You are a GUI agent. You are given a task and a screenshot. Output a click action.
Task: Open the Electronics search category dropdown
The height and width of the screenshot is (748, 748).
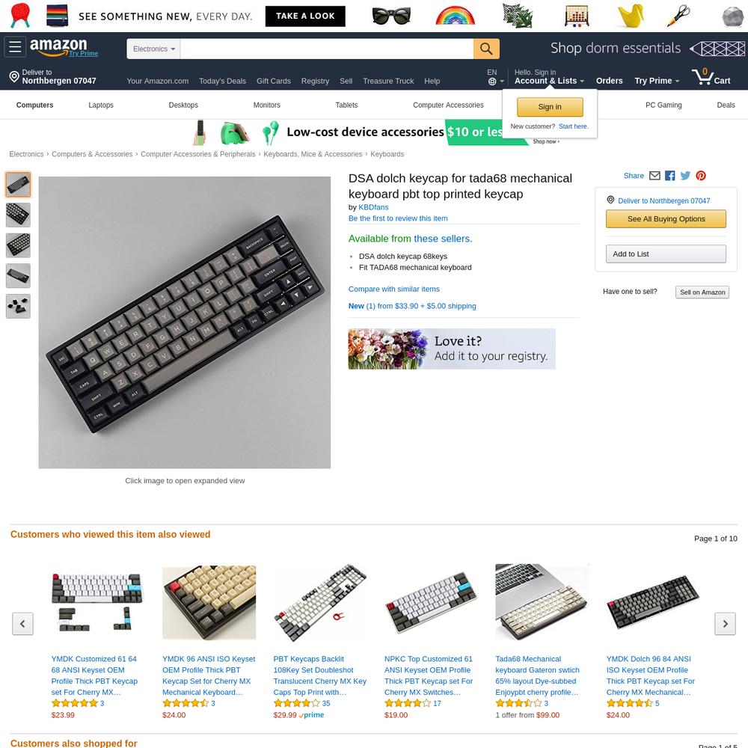pyautogui.click(x=153, y=49)
